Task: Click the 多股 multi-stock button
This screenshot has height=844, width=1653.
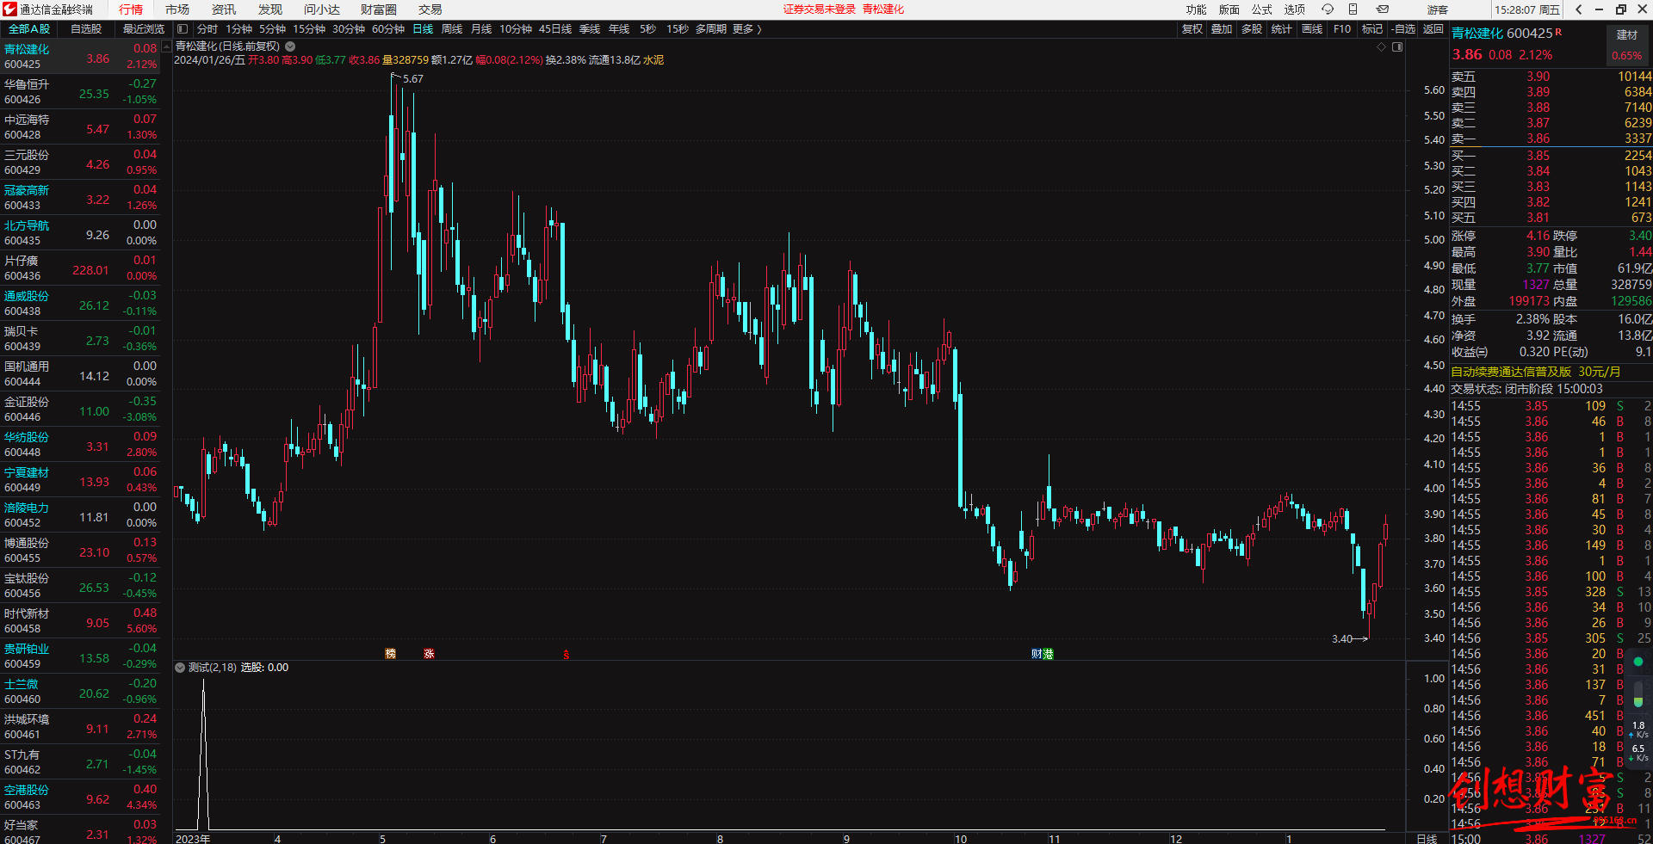Action: 1252,29
